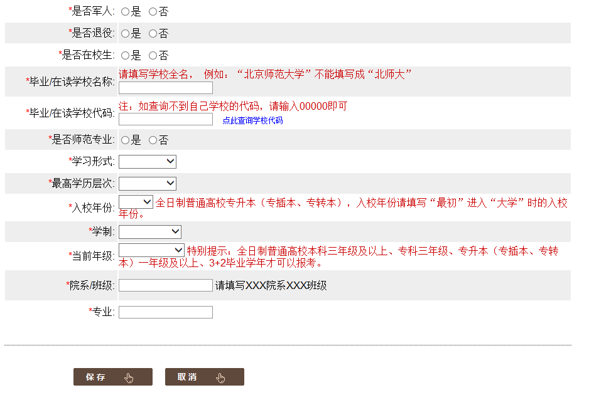Select 否 for 是否军人 question
Viewport: 589px width, 395px height.
click(x=154, y=11)
